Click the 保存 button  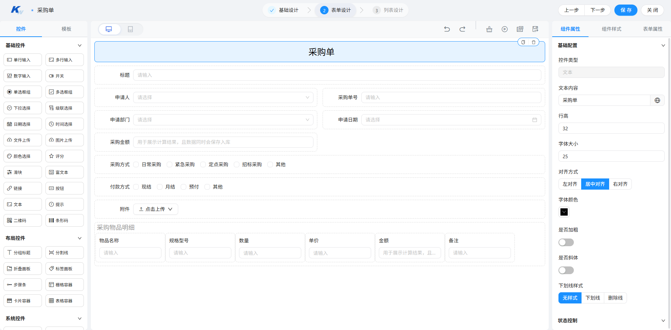click(x=626, y=10)
